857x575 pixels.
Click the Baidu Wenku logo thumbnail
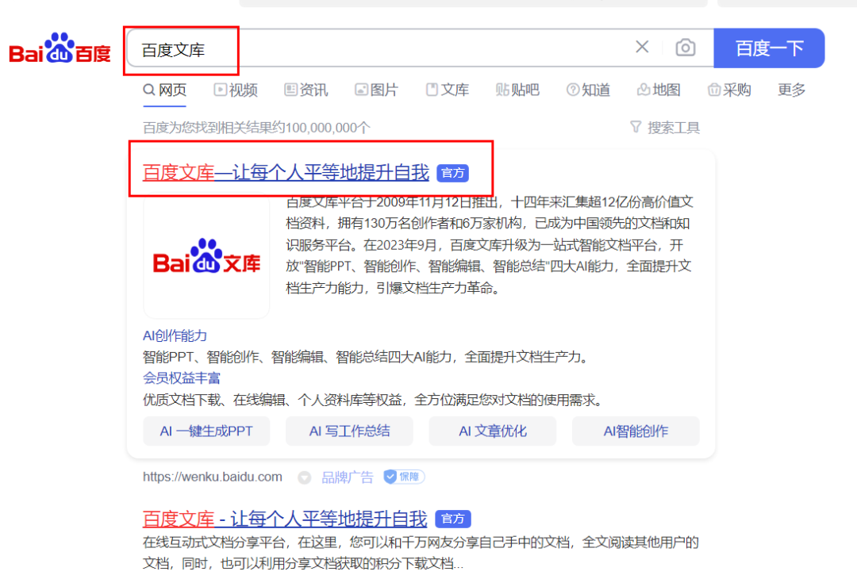click(206, 259)
